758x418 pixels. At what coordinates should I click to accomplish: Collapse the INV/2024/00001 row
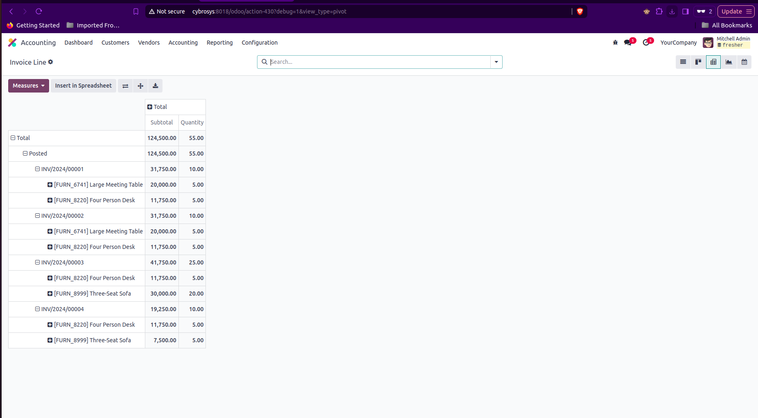[59, 169]
